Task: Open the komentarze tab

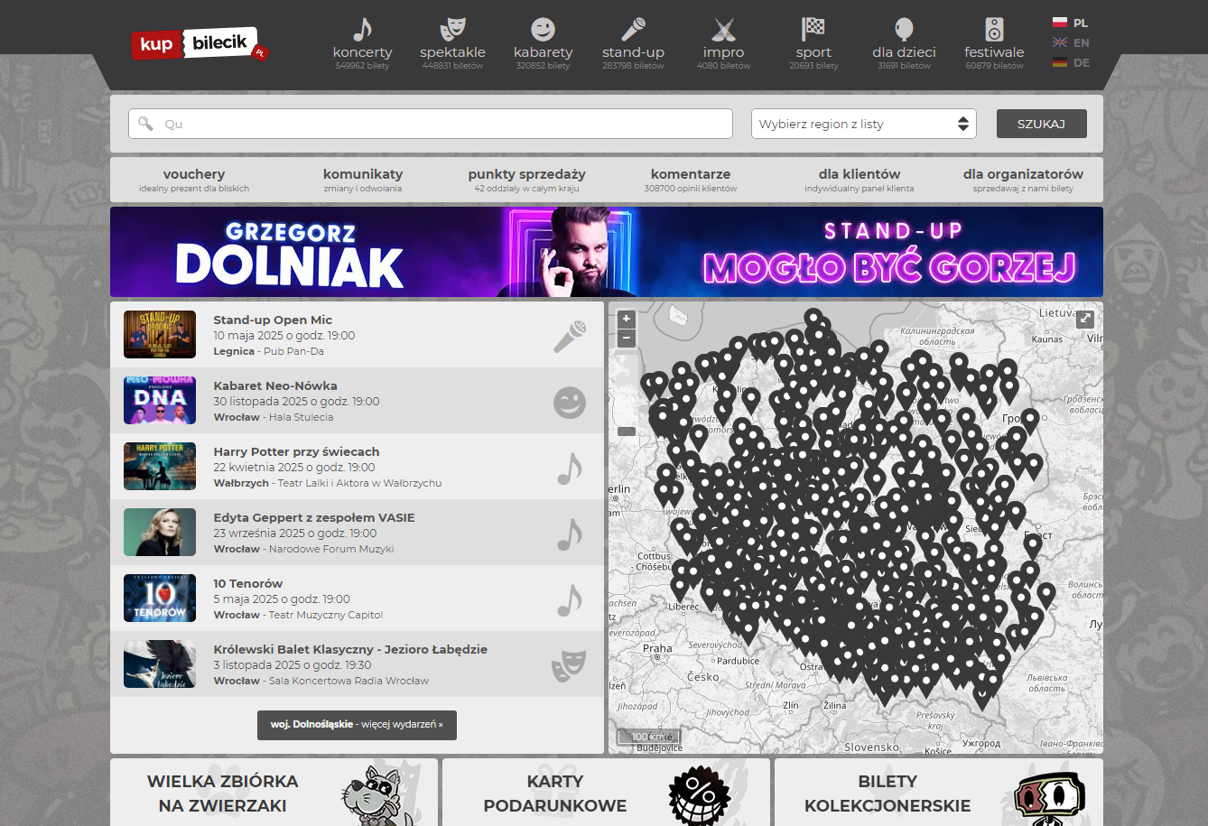Action: (691, 180)
